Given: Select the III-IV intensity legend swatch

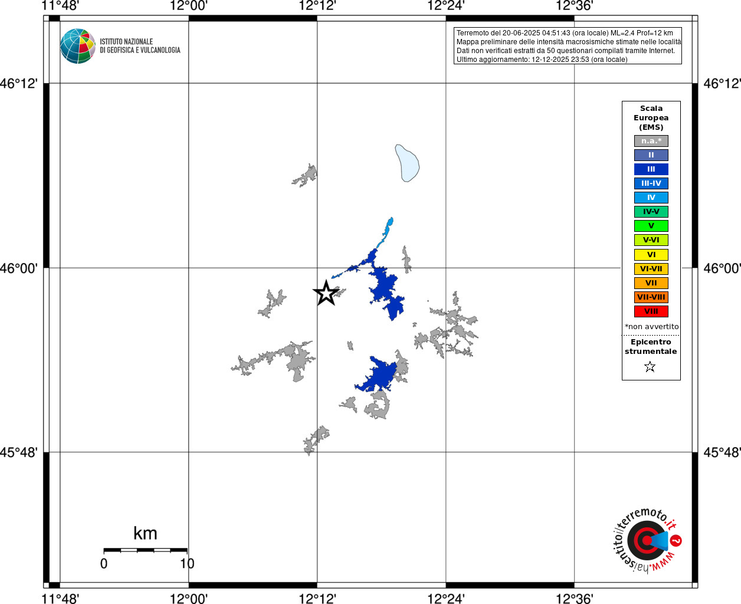Looking at the screenshot, I should [x=651, y=183].
